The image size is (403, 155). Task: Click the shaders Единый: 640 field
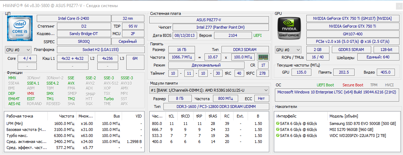coord(378,57)
